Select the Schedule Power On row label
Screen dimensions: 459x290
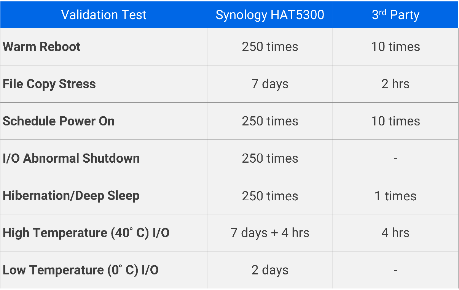click(59, 121)
